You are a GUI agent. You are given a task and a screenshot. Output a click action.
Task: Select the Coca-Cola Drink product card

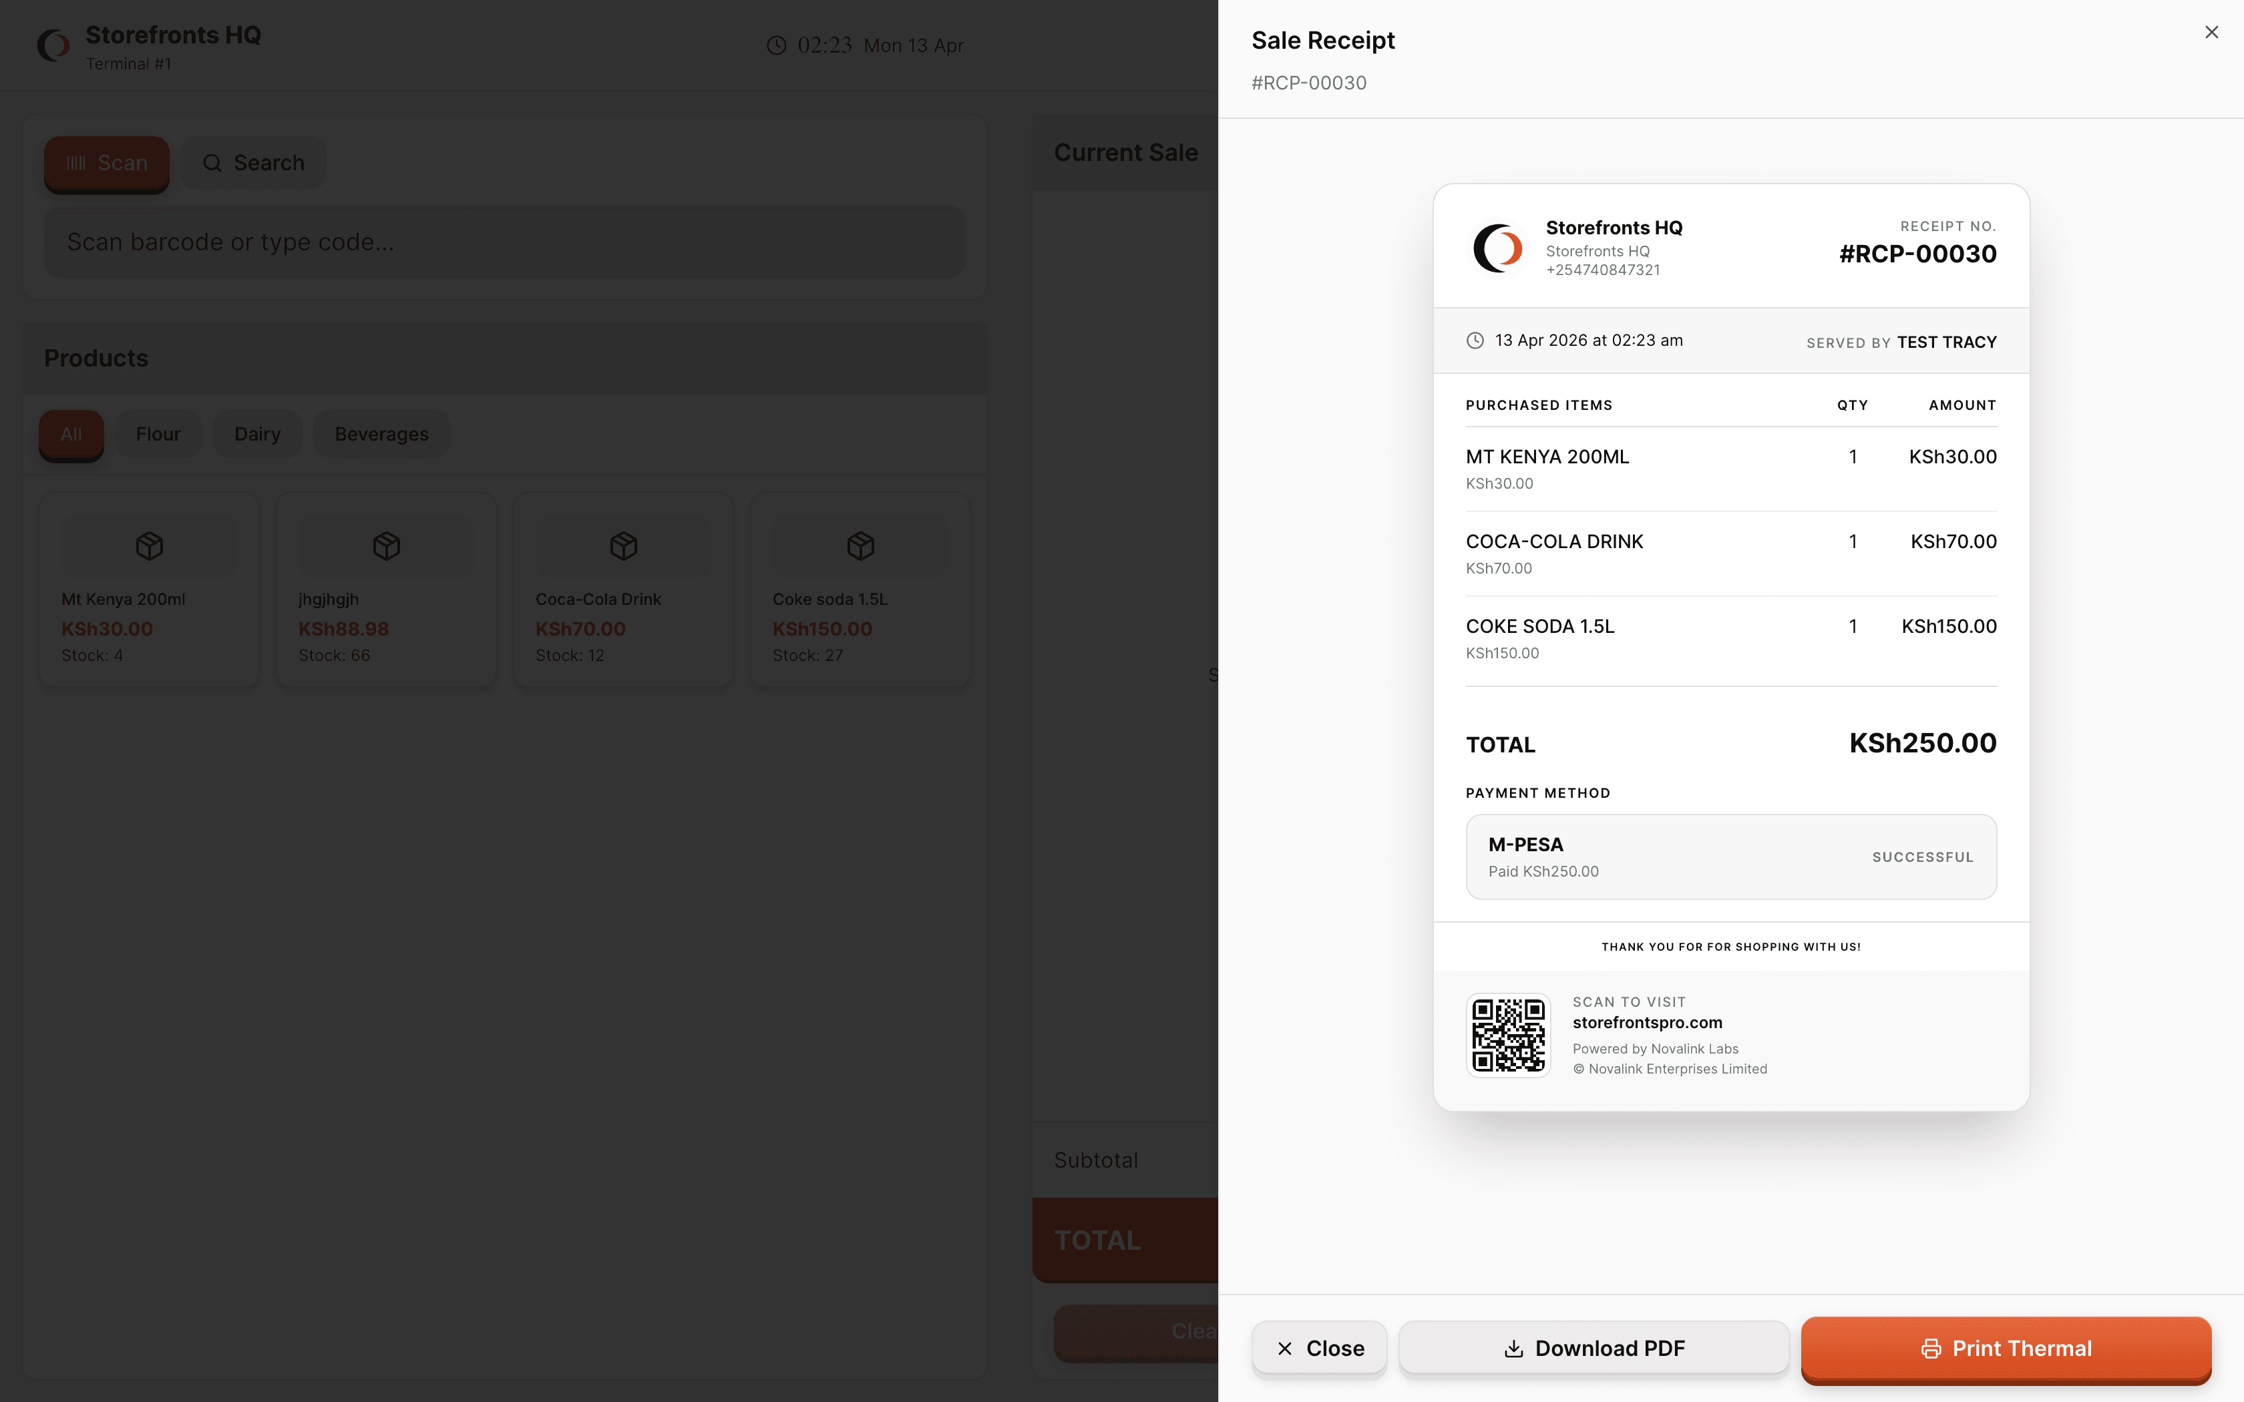point(622,590)
